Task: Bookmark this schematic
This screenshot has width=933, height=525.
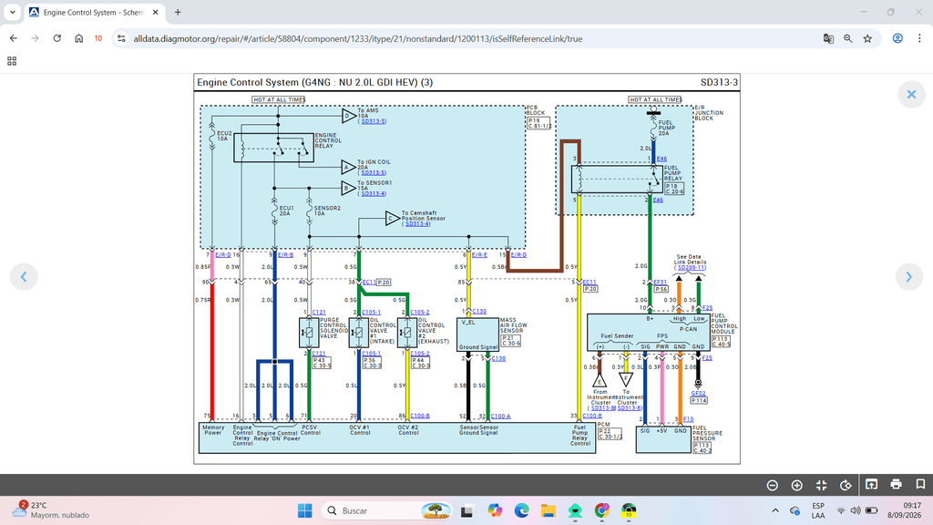Action: pos(920,484)
